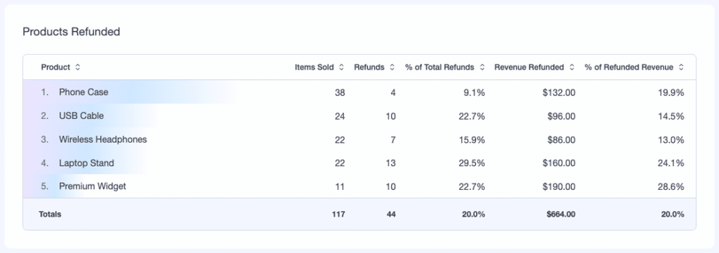
Task: Click the Items Sold column header
Action: click(x=314, y=67)
